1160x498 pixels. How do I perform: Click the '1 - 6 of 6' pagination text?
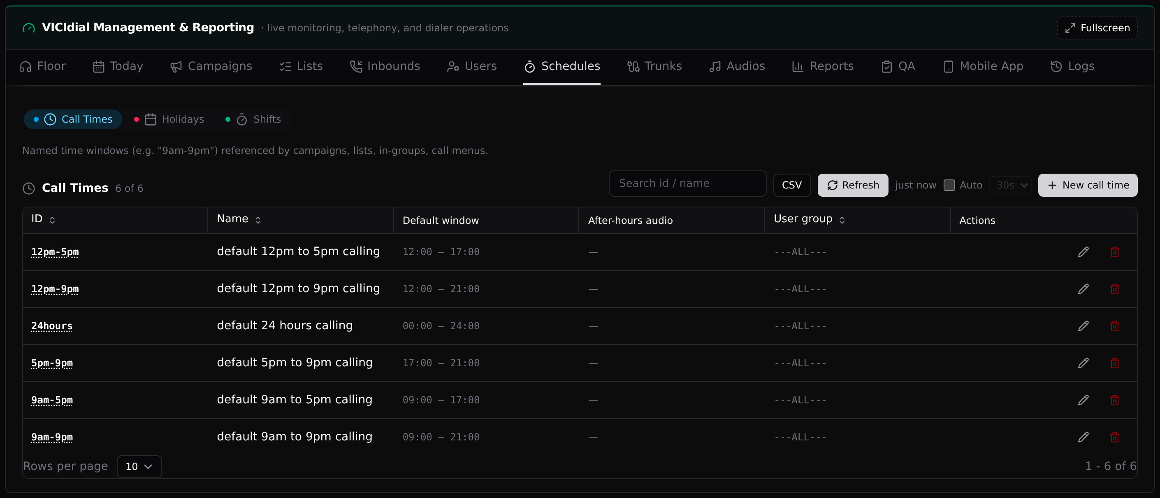tap(1111, 466)
